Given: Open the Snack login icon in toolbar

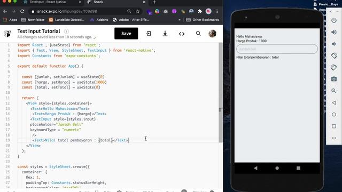Looking at the screenshot, I should 149,34.
